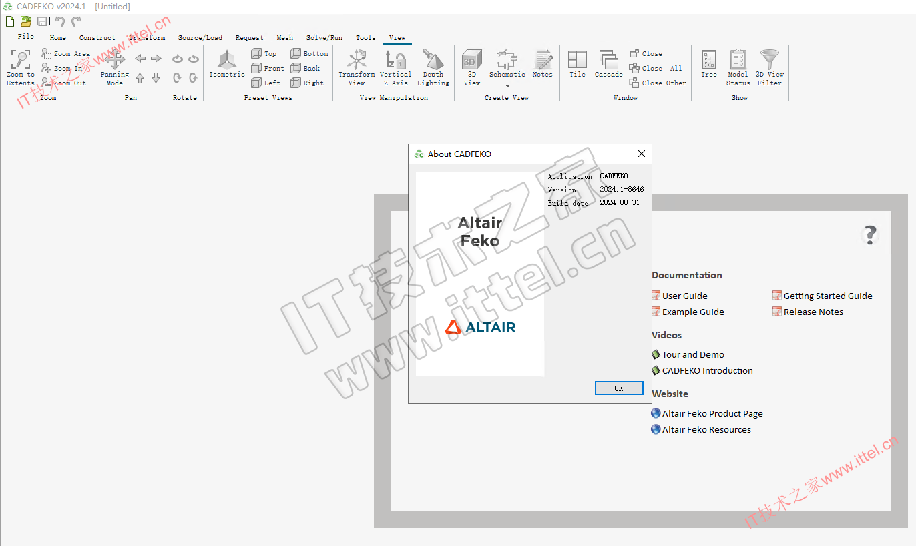Open the Release Notes link
Viewport: 916px width, 546px height.
808,312
